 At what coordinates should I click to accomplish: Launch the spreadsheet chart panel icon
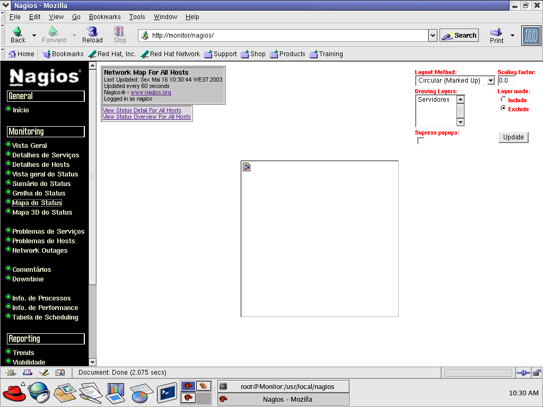click(x=141, y=394)
